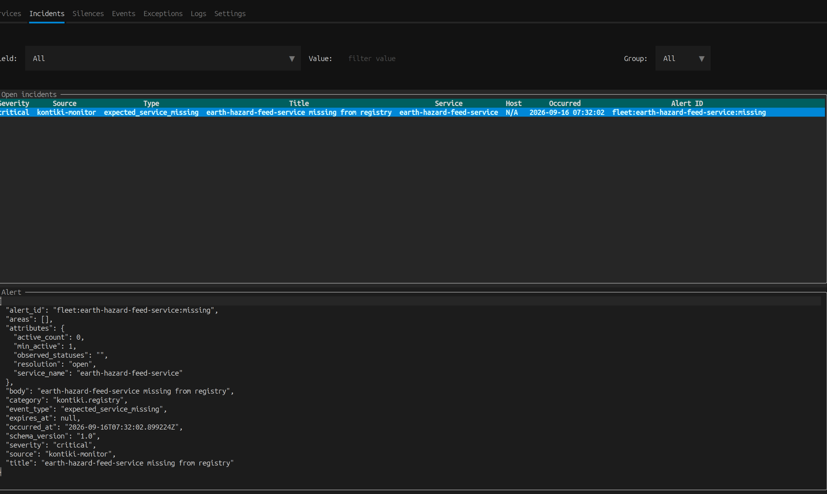Click the Field selector showing All

163,58
